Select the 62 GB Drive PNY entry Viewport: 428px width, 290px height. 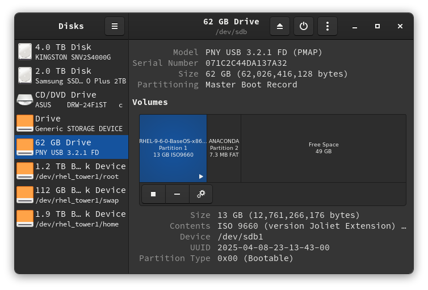click(72, 147)
